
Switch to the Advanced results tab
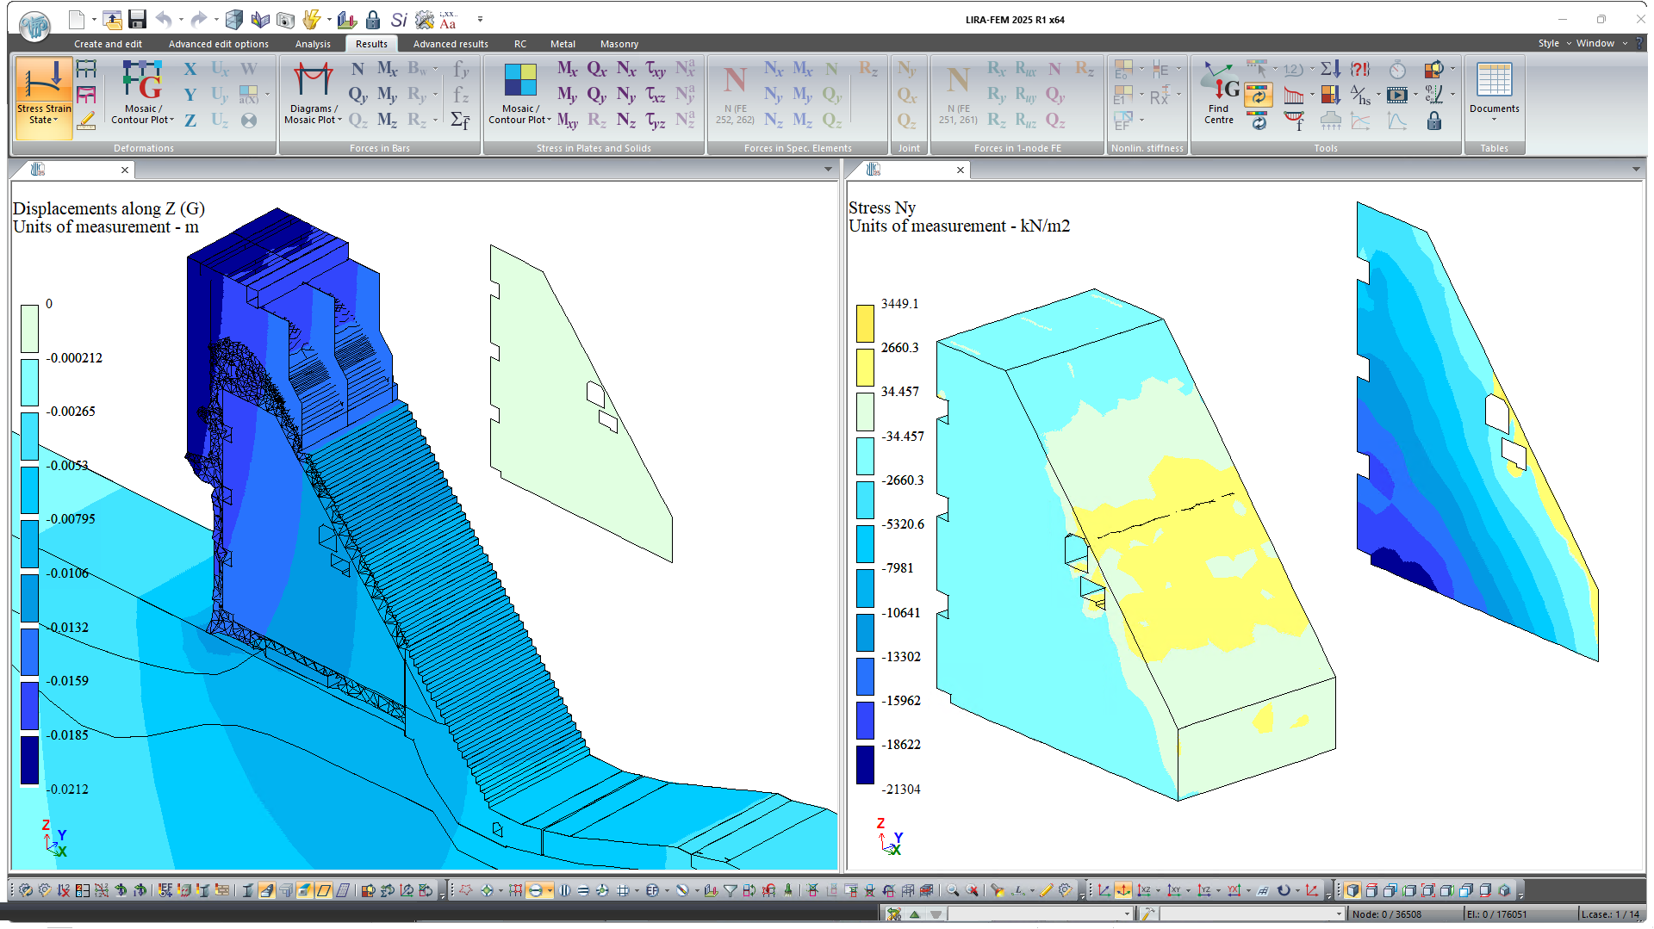[450, 44]
